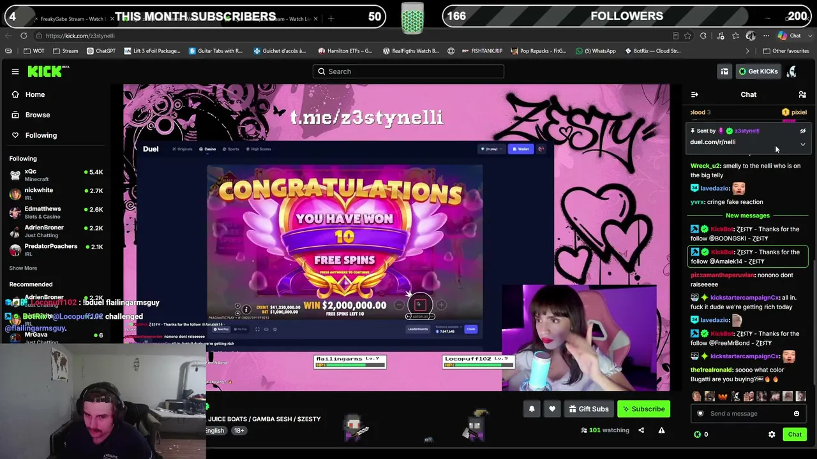This screenshot has height=459, width=817.
Task: Focus the Kick Search field
Action: [x=408, y=71]
